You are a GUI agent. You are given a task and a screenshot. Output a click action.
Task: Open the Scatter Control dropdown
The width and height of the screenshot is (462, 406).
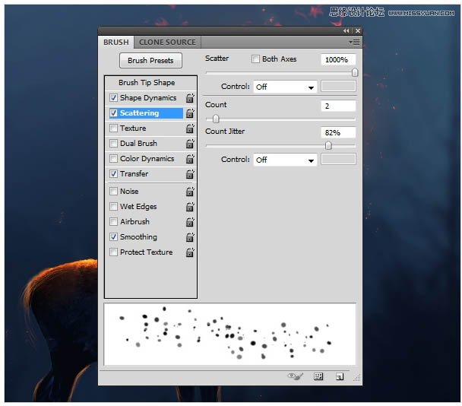pyautogui.click(x=285, y=87)
